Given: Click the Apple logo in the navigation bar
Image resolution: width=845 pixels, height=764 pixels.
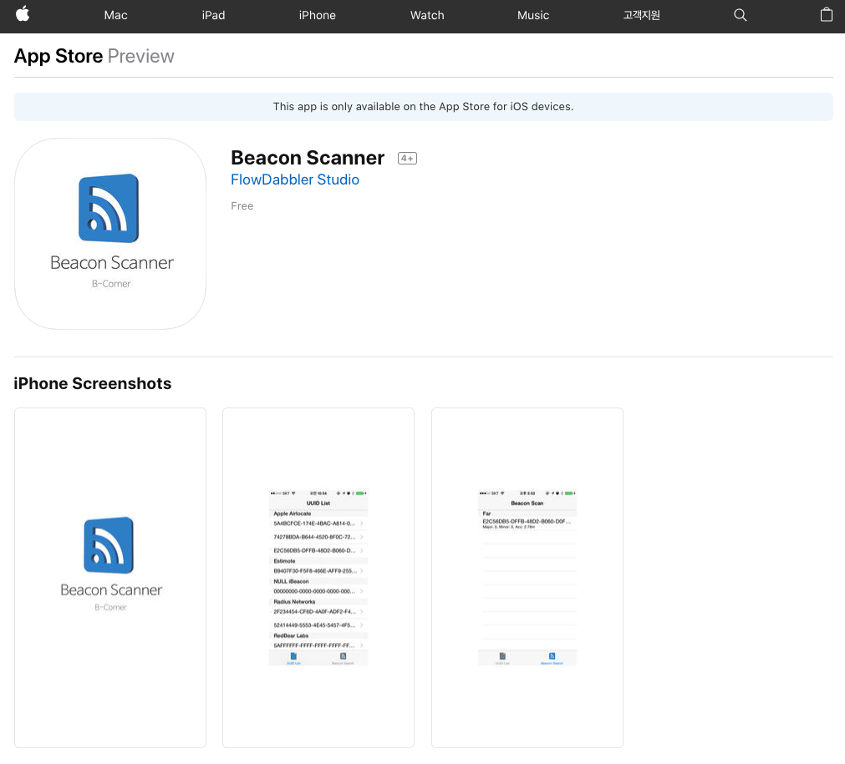Looking at the screenshot, I should [x=23, y=15].
